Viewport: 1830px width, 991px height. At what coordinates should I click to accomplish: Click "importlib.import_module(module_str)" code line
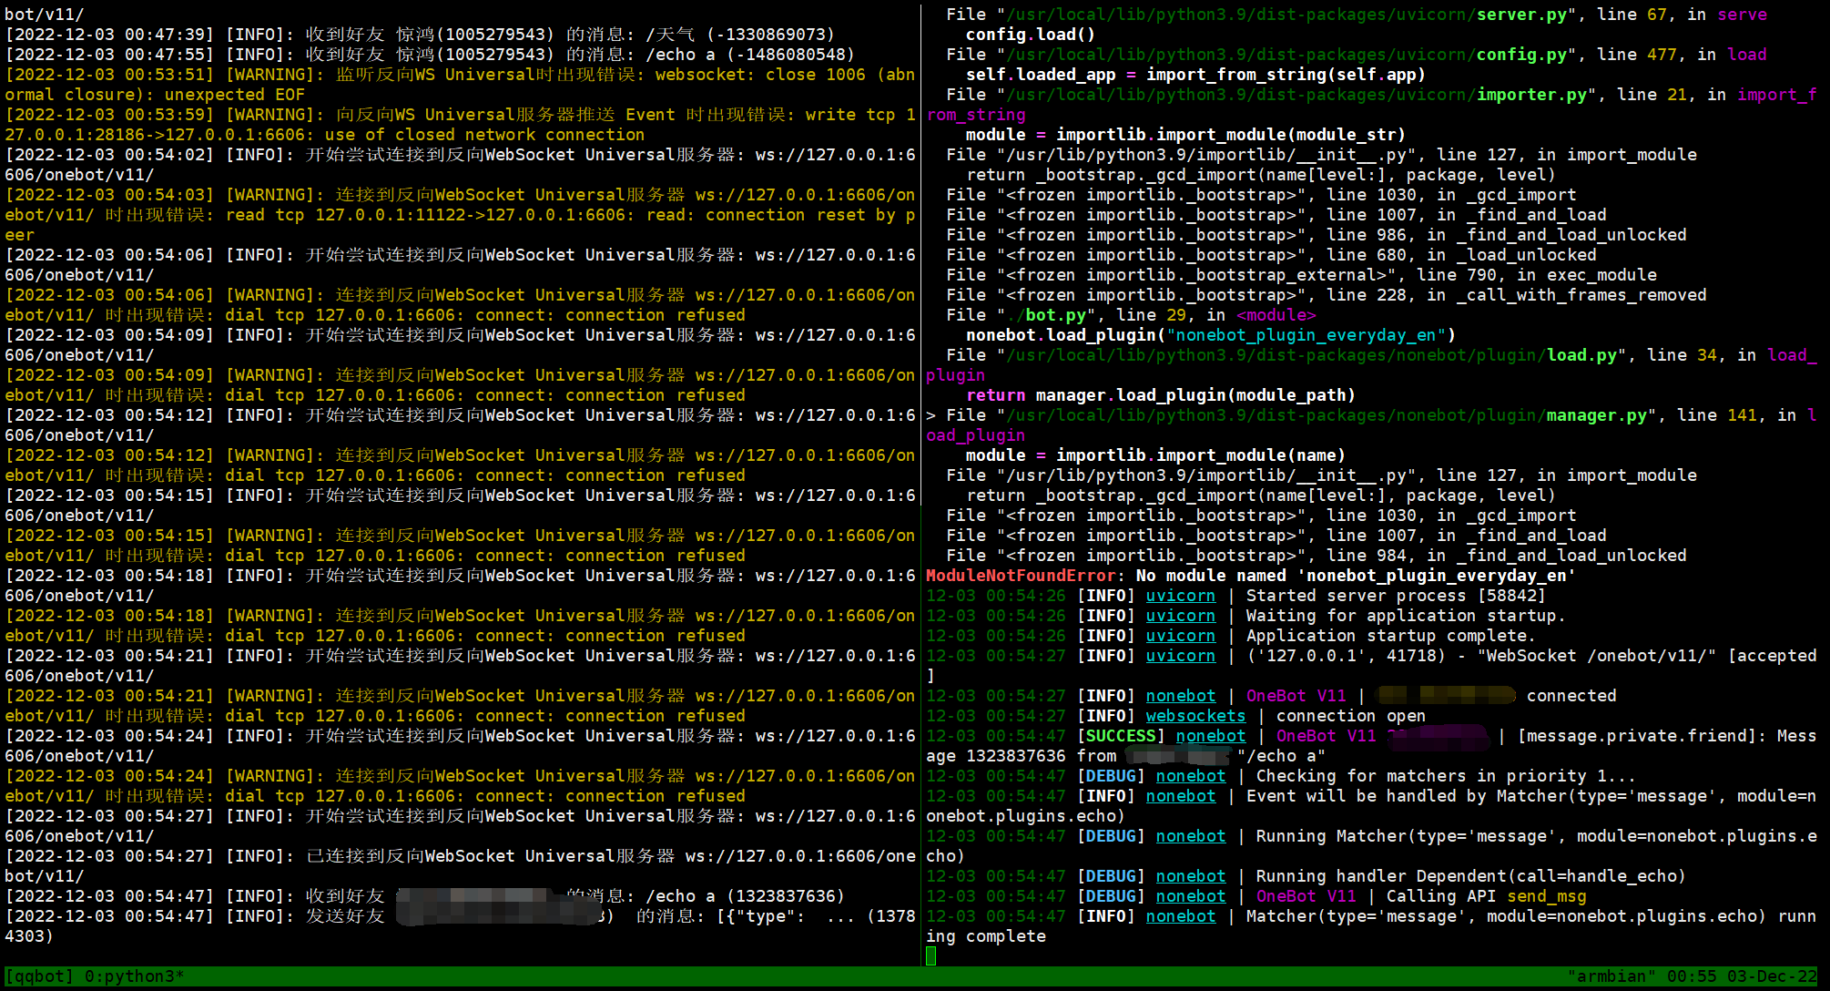[x=1231, y=135]
